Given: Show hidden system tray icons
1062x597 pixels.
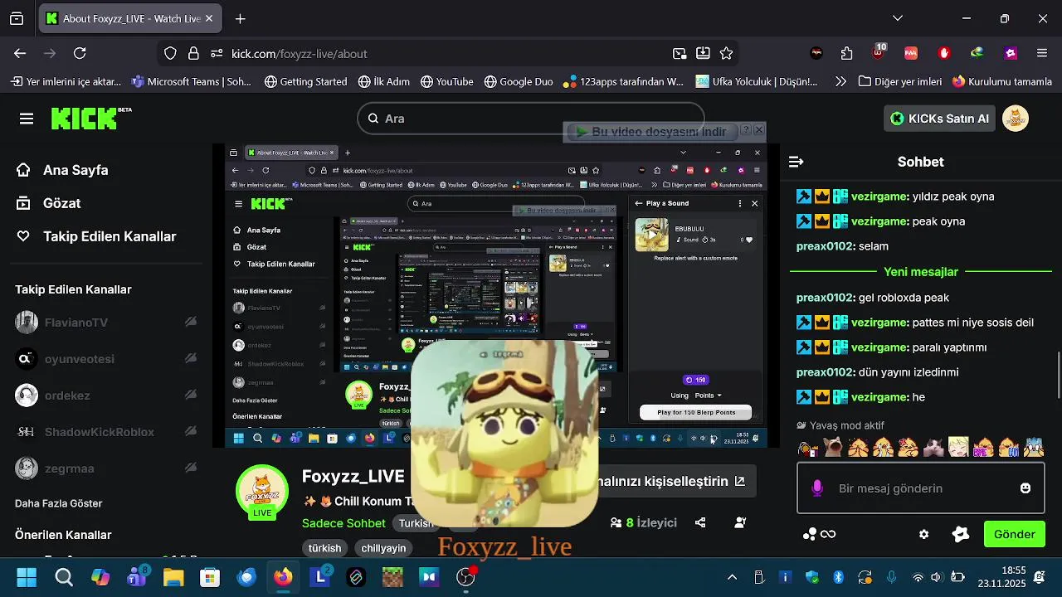Looking at the screenshot, I should [732, 577].
